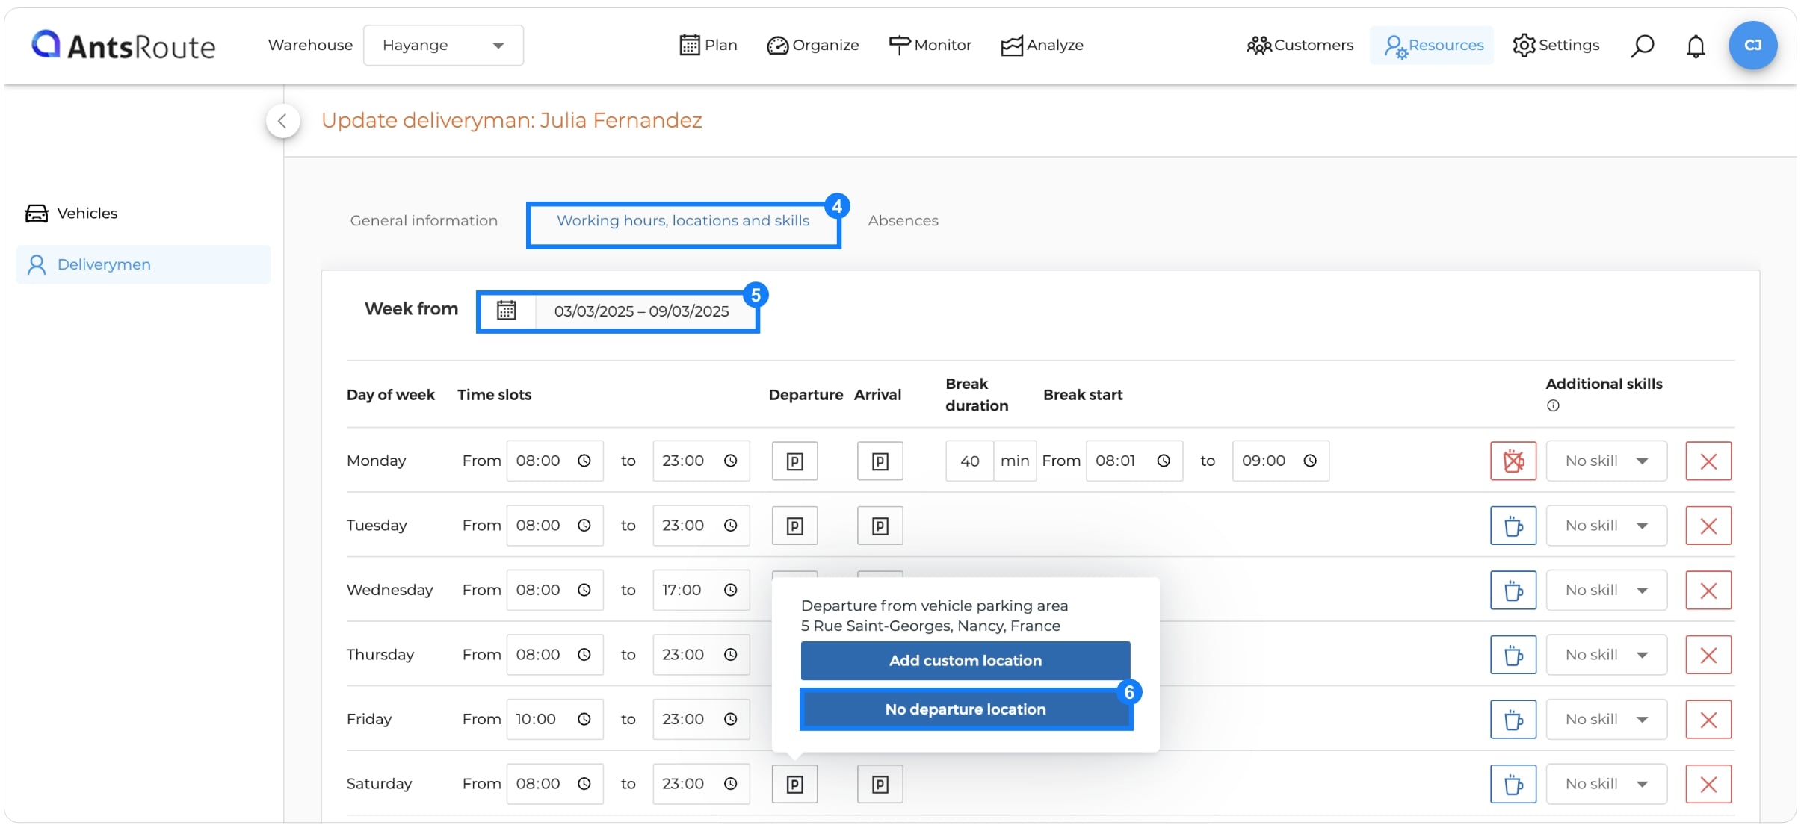The width and height of the screenshot is (1801, 828).
Task: Select Vehicles in the sidebar
Action: 72,214
